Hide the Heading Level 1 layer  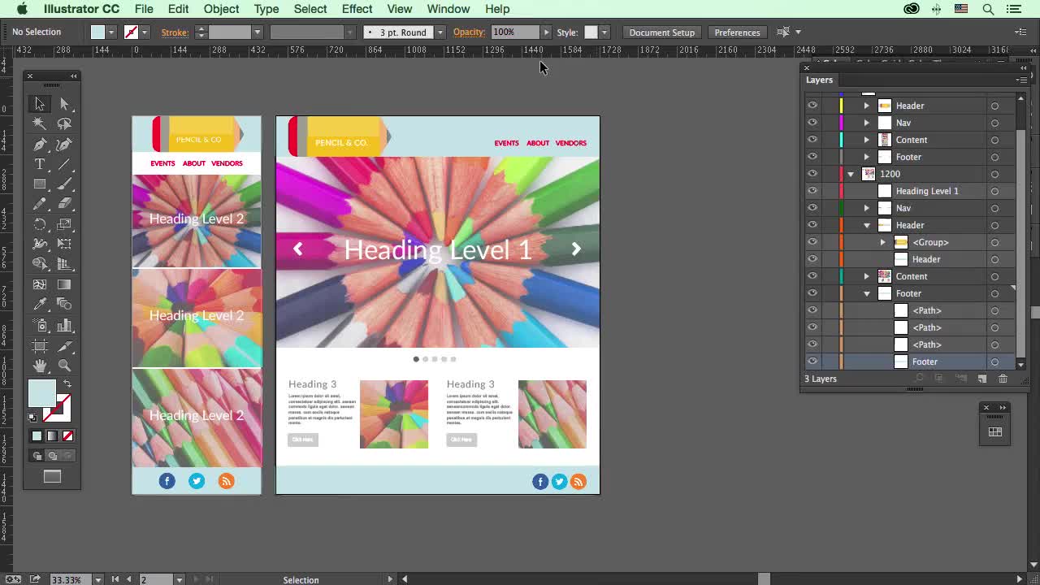(x=812, y=190)
